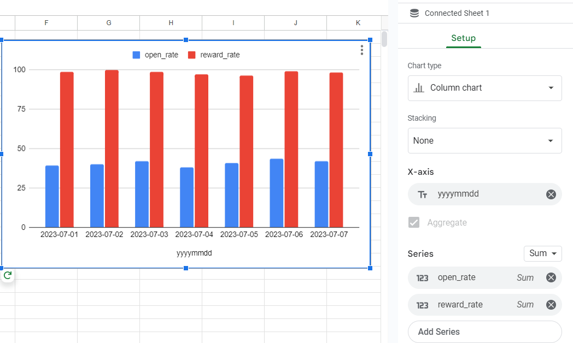This screenshot has width=573, height=343.
Task: Open the Chart type dropdown
Action: 484,88
